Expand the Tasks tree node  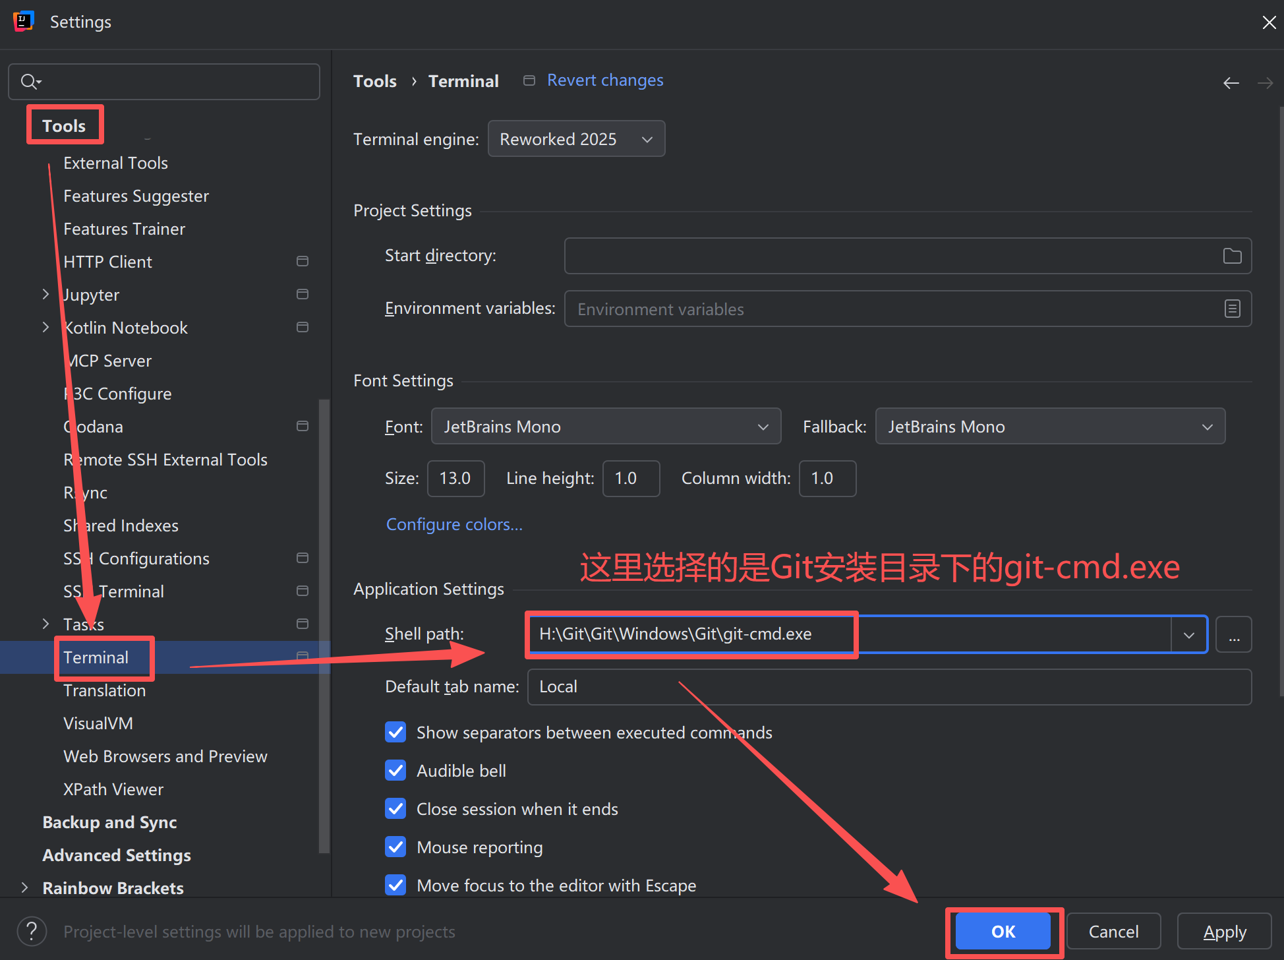(x=45, y=624)
